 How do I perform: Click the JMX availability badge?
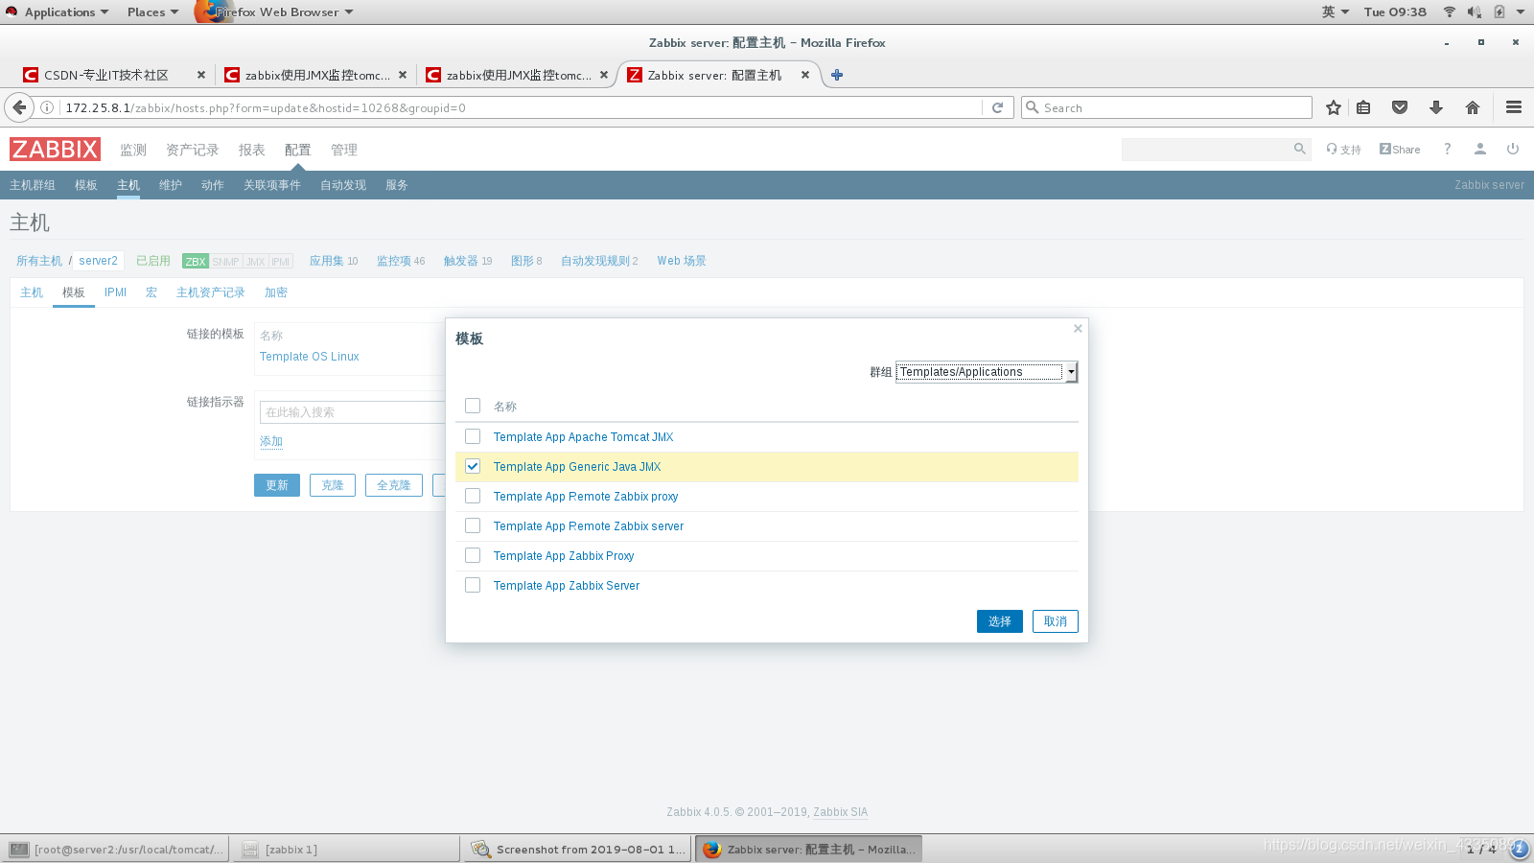tap(256, 261)
